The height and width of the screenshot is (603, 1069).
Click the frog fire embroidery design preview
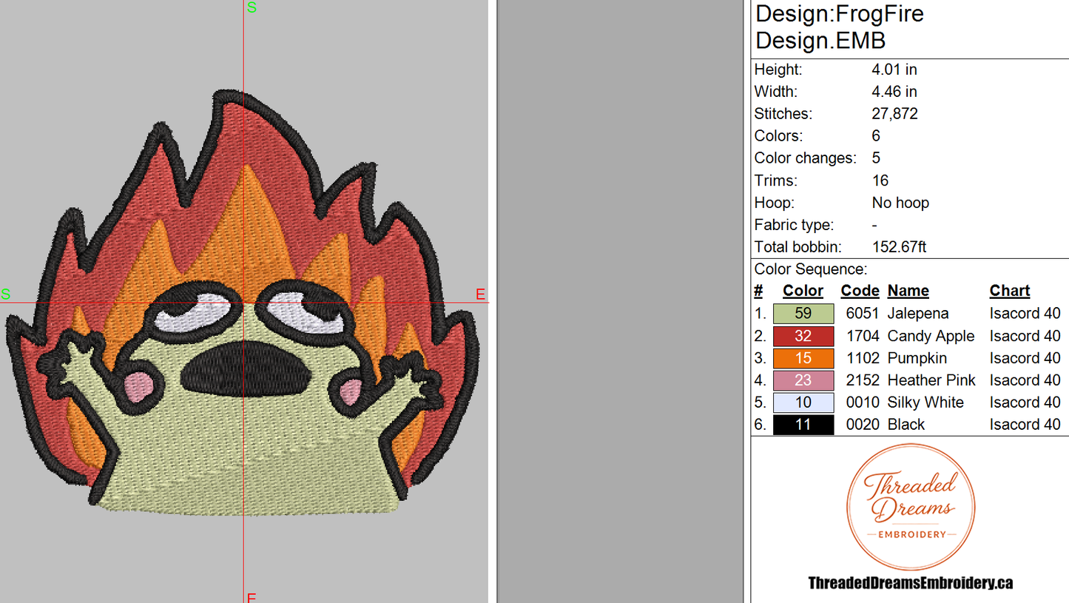(242, 302)
